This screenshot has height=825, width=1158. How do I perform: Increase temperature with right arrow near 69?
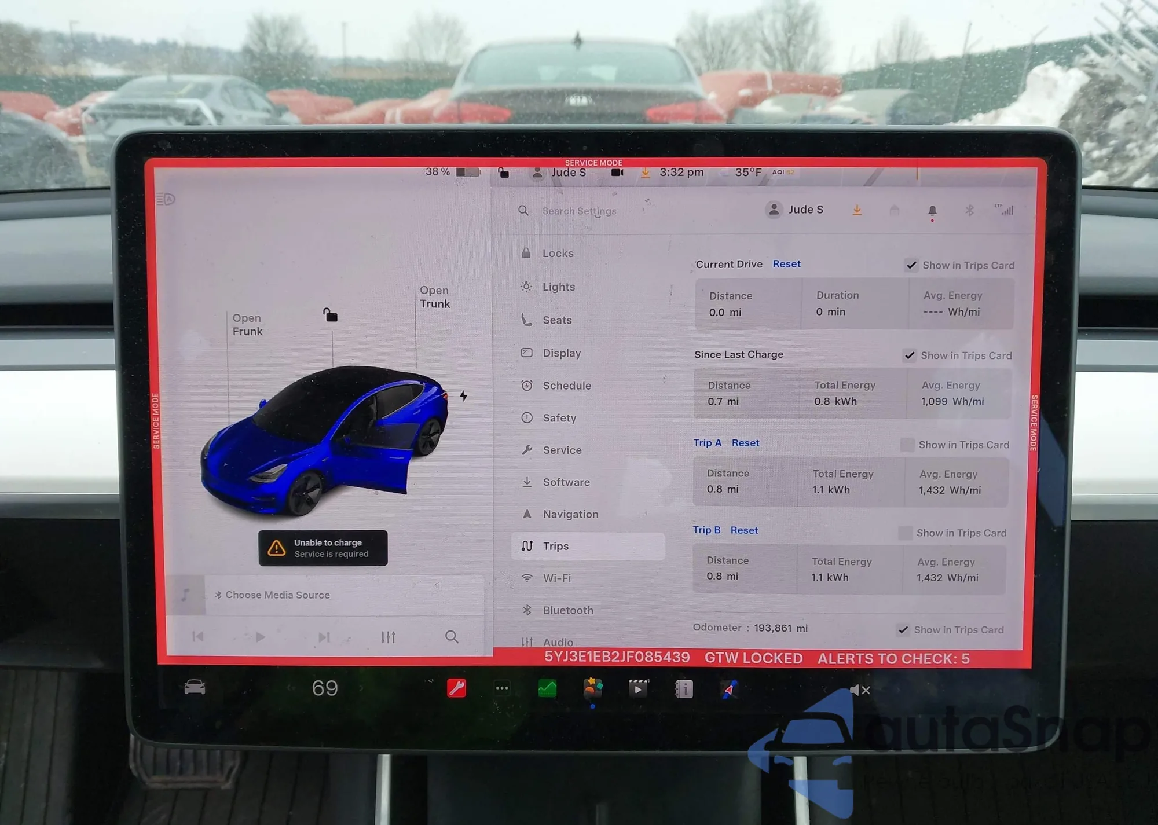[361, 688]
